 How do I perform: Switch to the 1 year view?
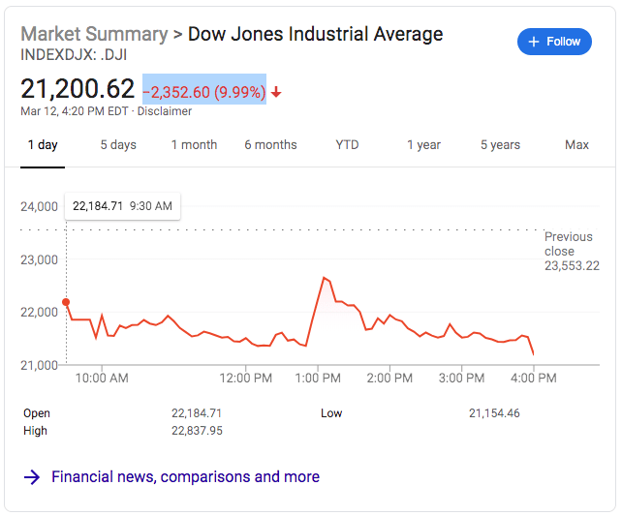tap(423, 145)
